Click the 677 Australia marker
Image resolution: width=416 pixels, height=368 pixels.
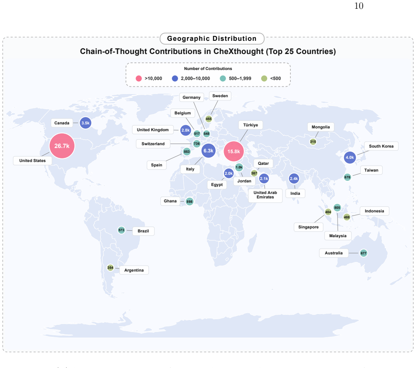coord(363,253)
